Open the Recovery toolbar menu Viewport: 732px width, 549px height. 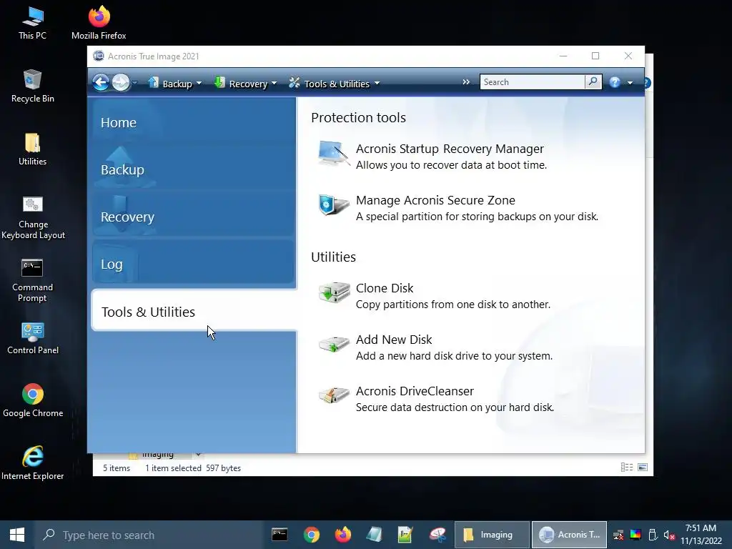pos(246,84)
